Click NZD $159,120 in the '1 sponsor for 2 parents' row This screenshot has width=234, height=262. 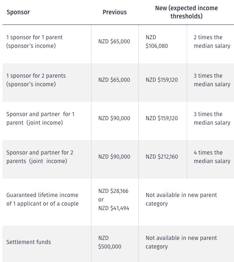(162, 80)
